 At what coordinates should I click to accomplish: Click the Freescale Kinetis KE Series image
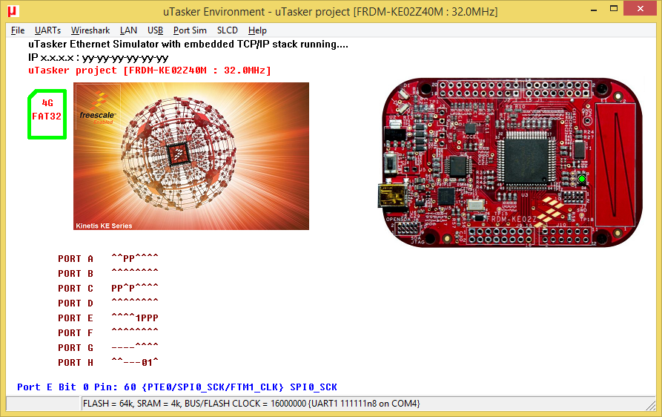191,157
